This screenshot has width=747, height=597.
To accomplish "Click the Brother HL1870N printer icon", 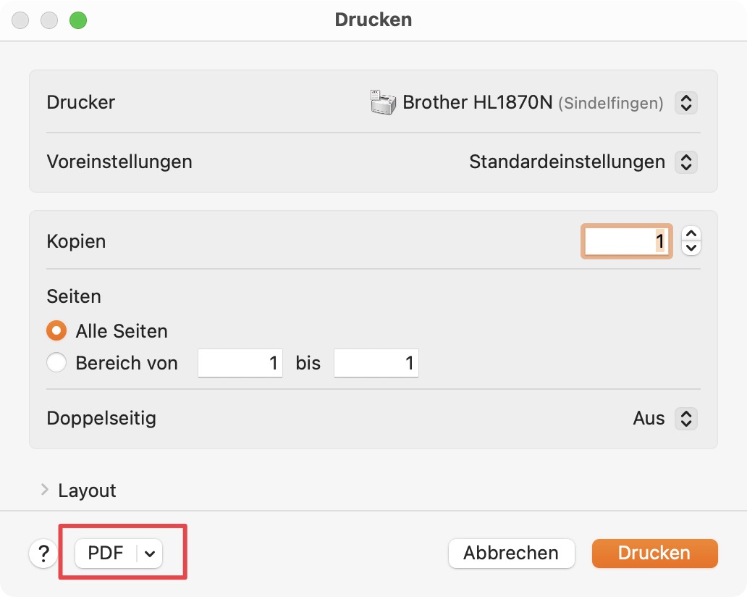I will [383, 102].
